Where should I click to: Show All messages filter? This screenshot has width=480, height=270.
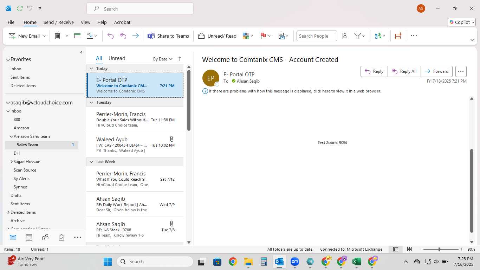pyautogui.click(x=99, y=58)
